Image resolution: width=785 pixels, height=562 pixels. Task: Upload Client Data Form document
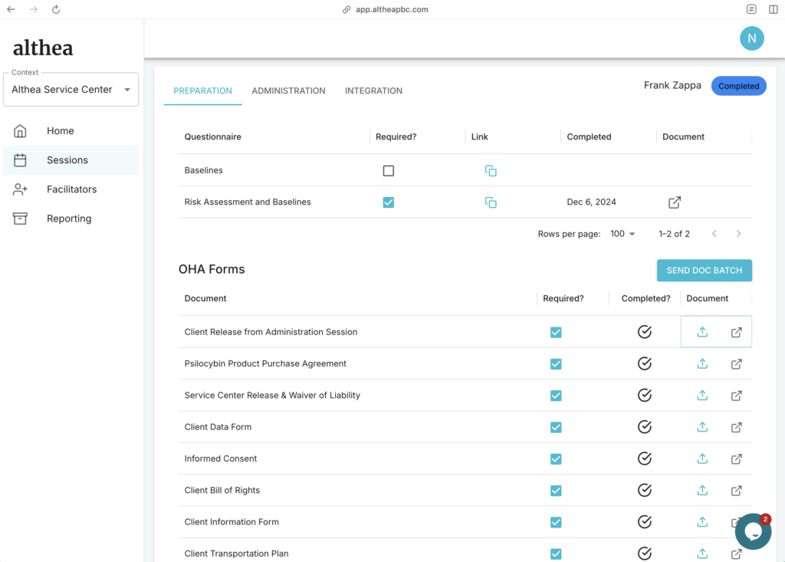[702, 427]
